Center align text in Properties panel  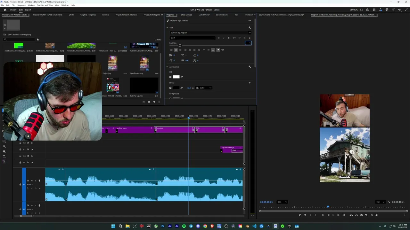[x=176, y=50]
